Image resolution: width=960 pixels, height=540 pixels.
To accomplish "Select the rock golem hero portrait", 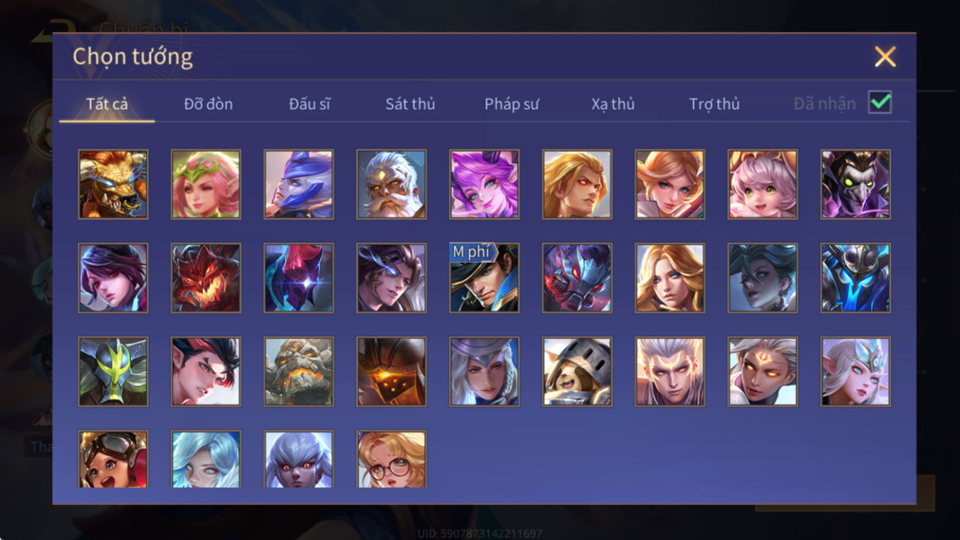I will 299,371.
